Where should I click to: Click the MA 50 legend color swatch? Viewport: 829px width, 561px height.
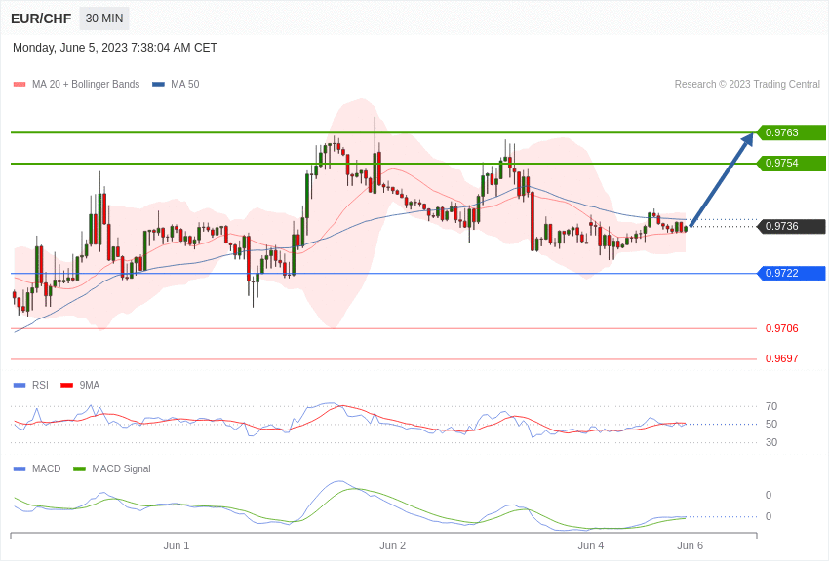coord(158,85)
